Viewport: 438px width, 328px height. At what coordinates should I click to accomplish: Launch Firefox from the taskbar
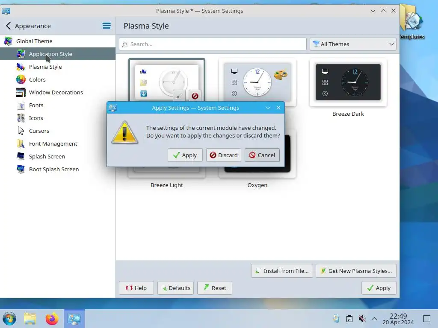[x=52, y=319]
